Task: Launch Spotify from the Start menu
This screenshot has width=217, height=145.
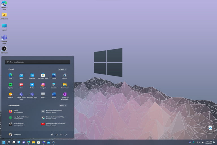Action: click(10, 86)
